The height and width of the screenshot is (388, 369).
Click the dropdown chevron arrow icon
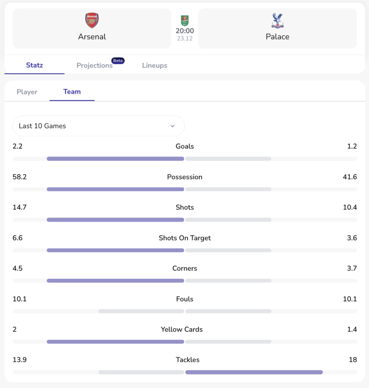coord(173,126)
